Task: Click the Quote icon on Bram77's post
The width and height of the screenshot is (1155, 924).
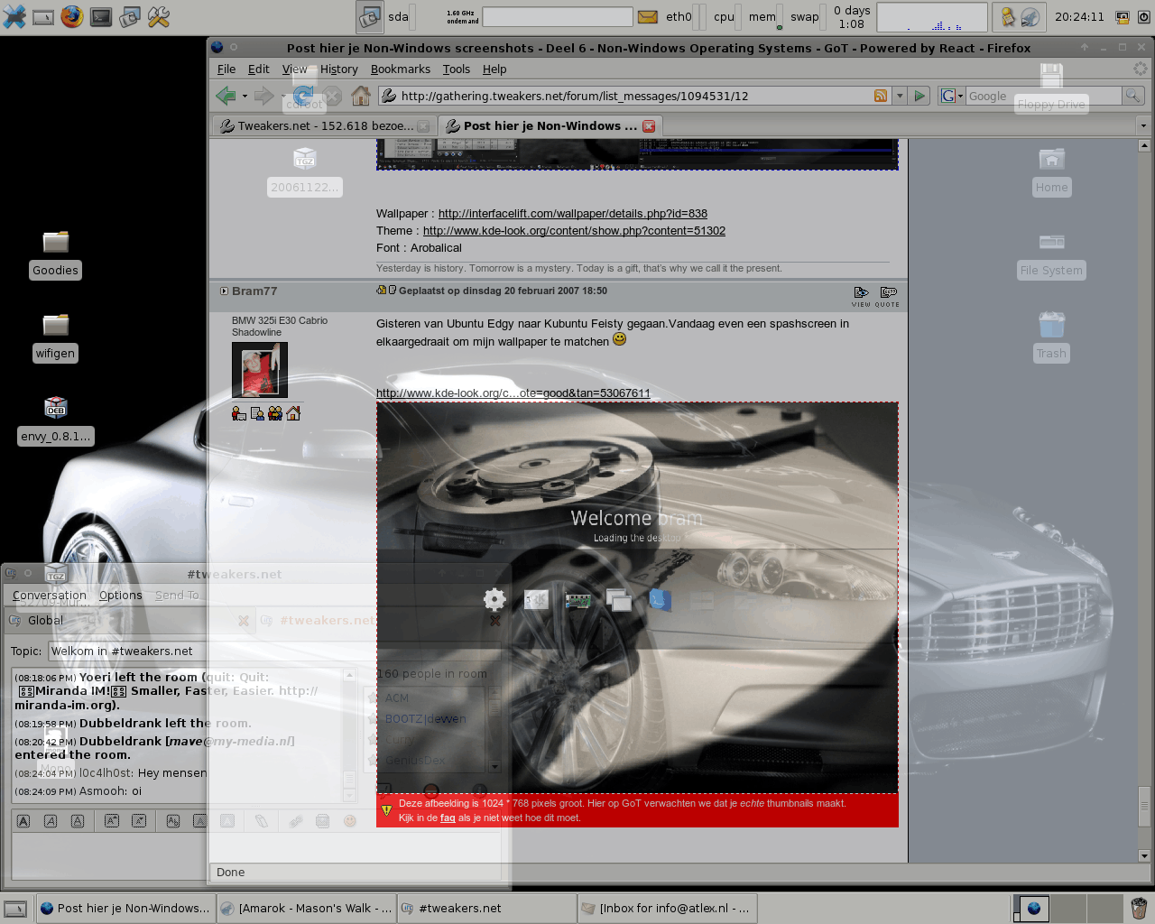Action: click(888, 296)
